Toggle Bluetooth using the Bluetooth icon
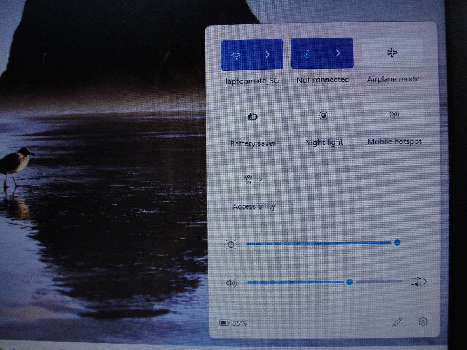This screenshot has width=467, height=350. 306,54
